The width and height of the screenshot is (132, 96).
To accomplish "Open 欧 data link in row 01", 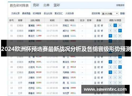I will (x=99, y=26).
